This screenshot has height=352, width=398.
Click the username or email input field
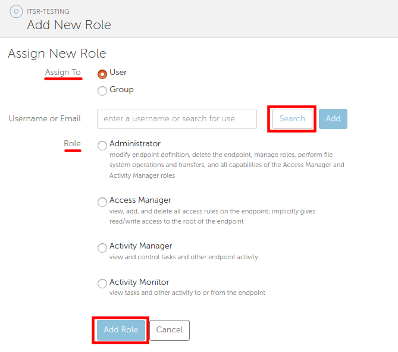(177, 119)
